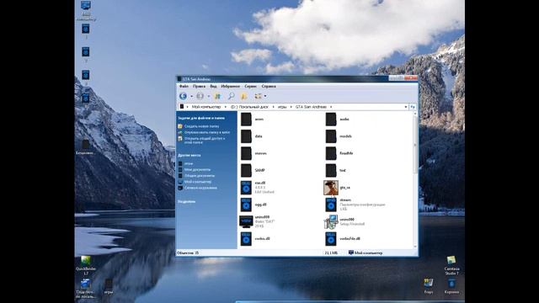
Task: Open Общие документы in side panel
Action: (200, 176)
